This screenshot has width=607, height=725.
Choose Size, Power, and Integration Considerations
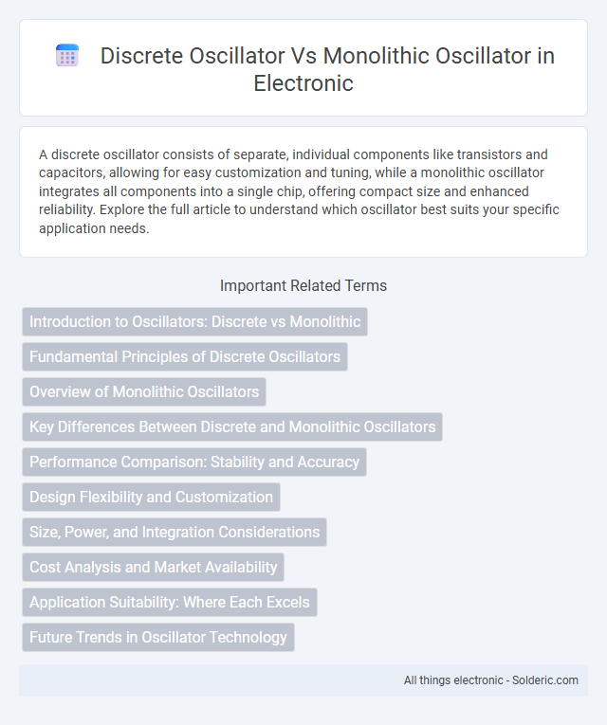click(x=175, y=533)
